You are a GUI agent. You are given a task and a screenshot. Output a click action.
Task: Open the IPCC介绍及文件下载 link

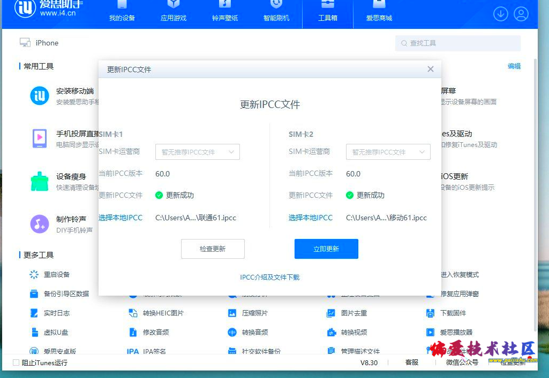(269, 277)
